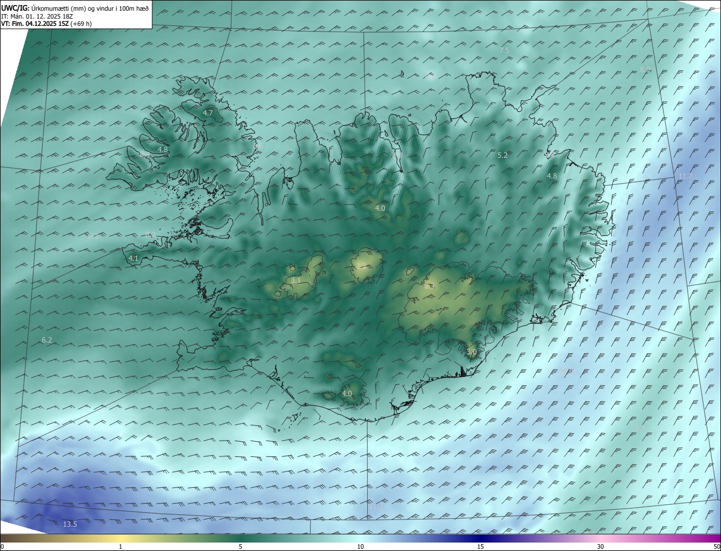Click the 4.0 value on the southern glacier
Image resolution: width=721 pixels, height=551 pixels.
347,393
